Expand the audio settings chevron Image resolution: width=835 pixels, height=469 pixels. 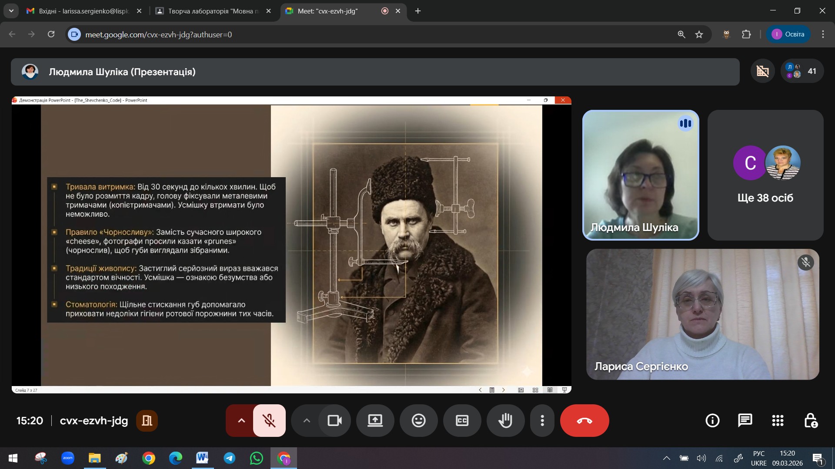click(x=241, y=420)
